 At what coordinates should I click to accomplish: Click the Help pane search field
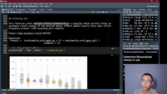[141, 46]
